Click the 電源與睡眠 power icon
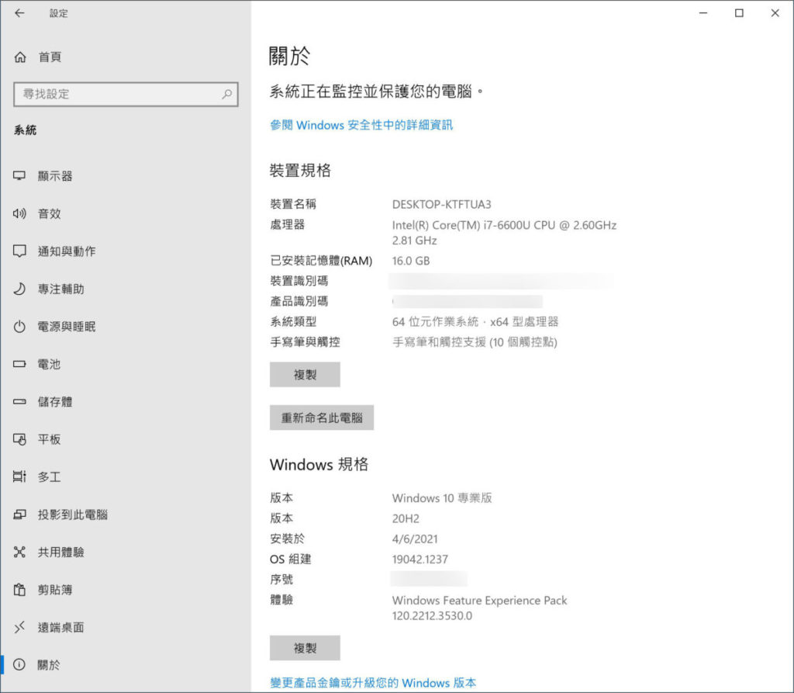The height and width of the screenshot is (693, 794). 19,327
